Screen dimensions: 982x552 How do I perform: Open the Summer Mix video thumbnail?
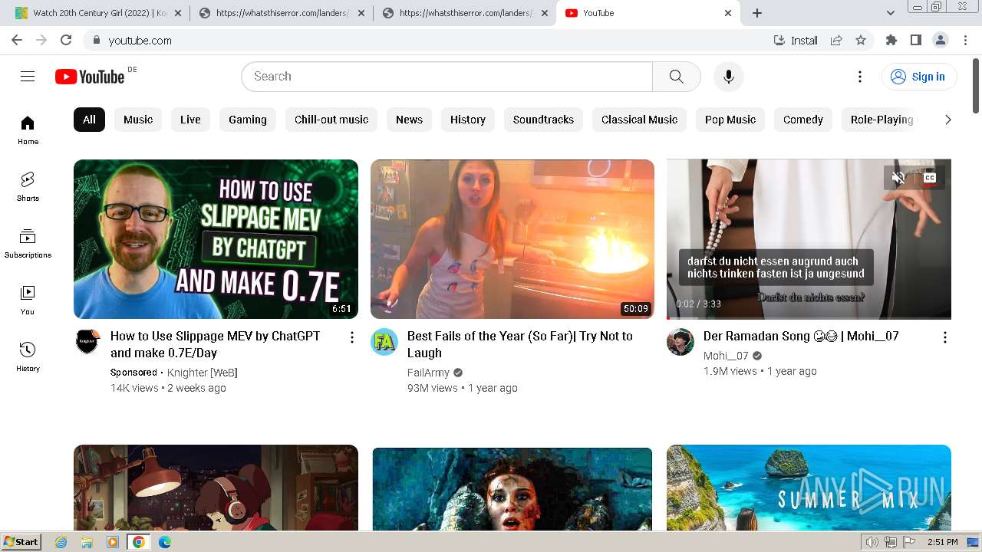coord(809,488)
